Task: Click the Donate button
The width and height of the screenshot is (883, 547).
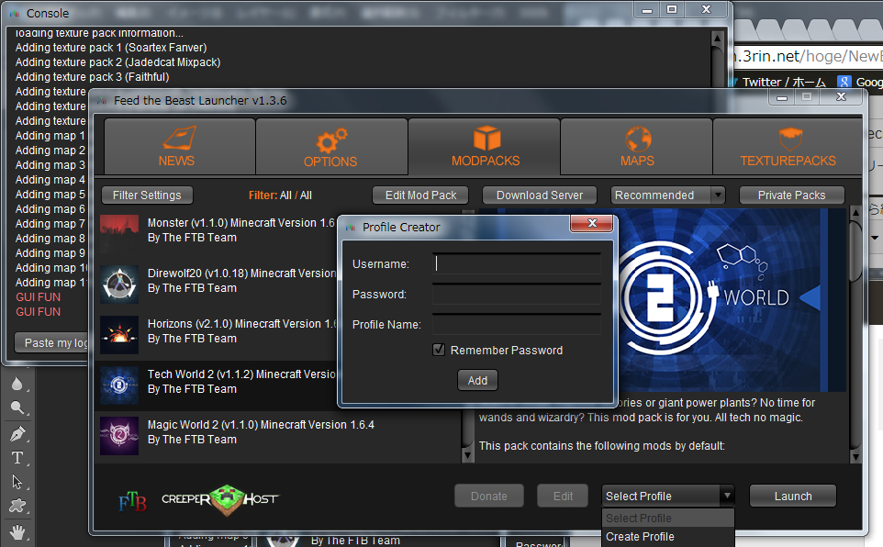Action: [x=489, y=497]
